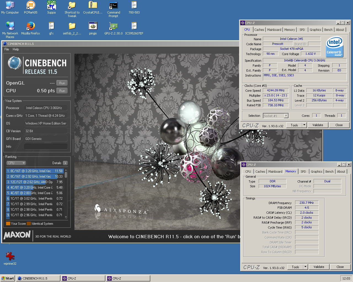Switch to Caches tab in bottom CPU-Z
353x282 pixels.
click(x=260, y=172)
